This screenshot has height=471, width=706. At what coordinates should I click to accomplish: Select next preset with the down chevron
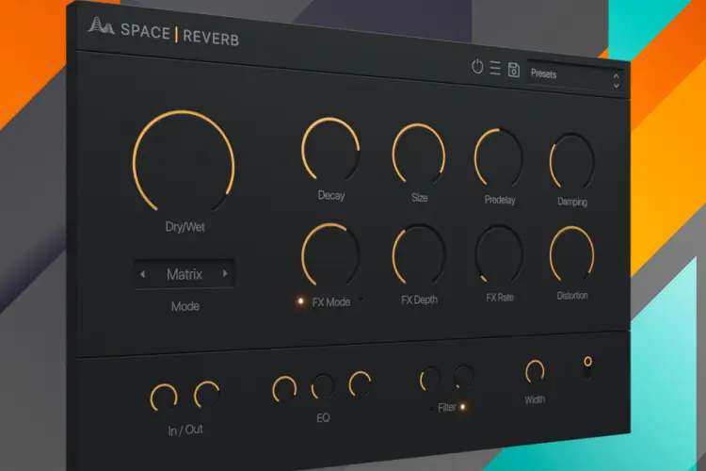tap(616, 85)
